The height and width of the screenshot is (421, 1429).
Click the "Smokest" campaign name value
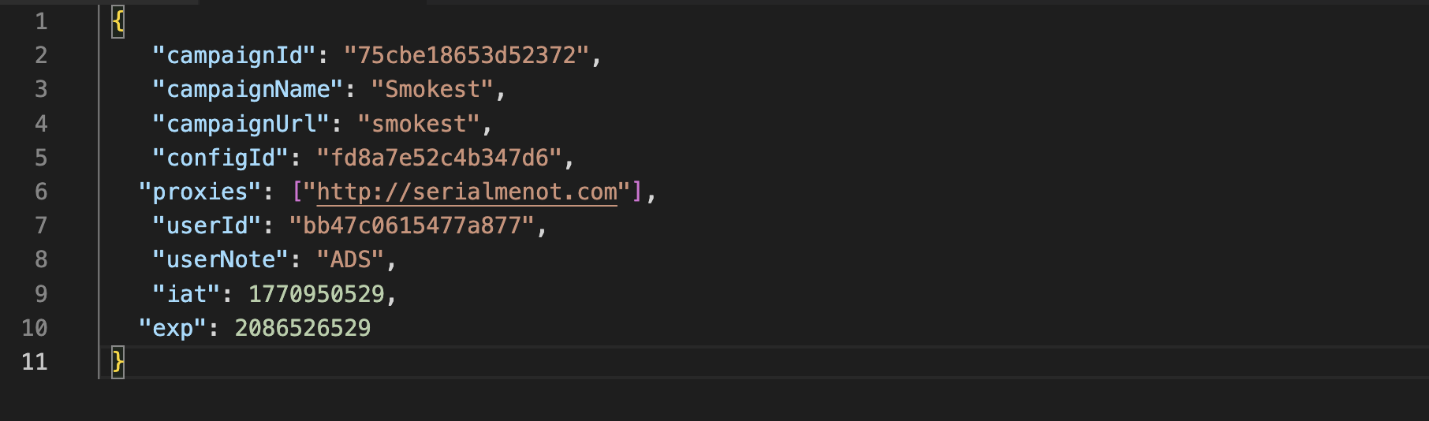pyautogui.click(x=432, y=89)
